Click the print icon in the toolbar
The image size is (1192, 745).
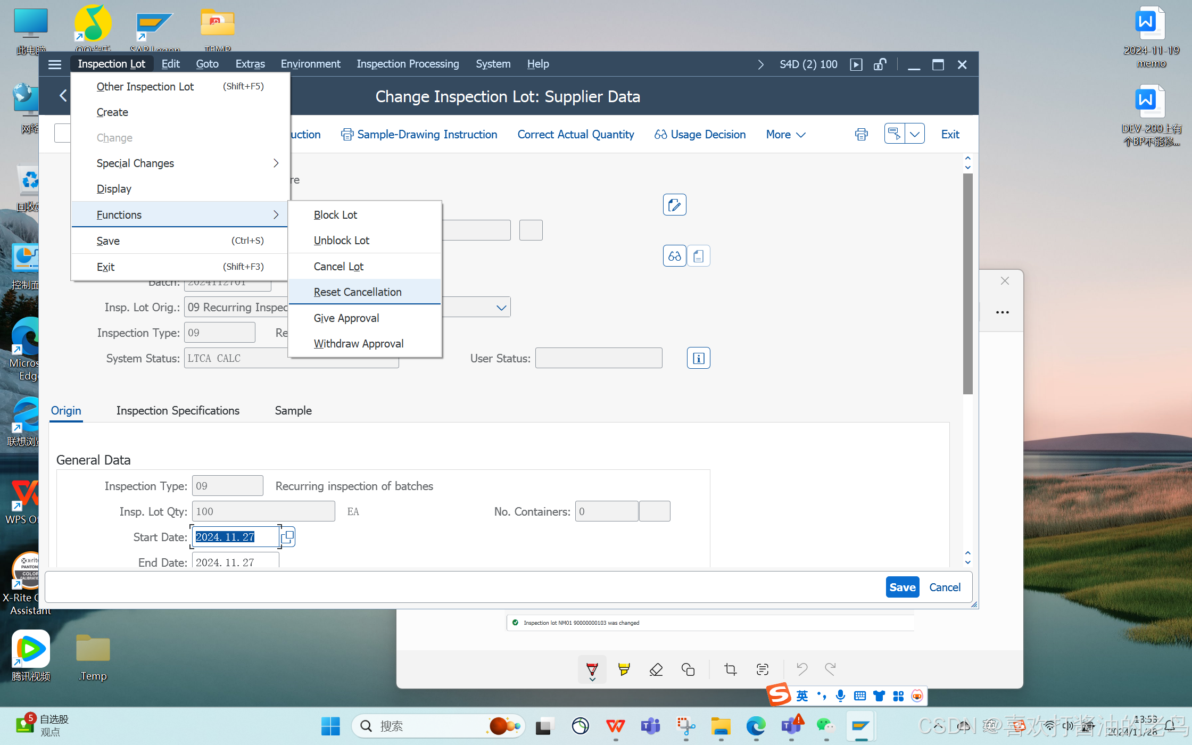pos(861,134)
